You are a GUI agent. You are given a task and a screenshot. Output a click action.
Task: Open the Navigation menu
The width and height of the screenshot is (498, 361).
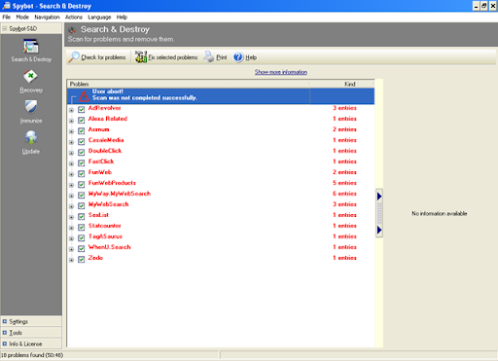pyautogui.click(x=47, y=17)
